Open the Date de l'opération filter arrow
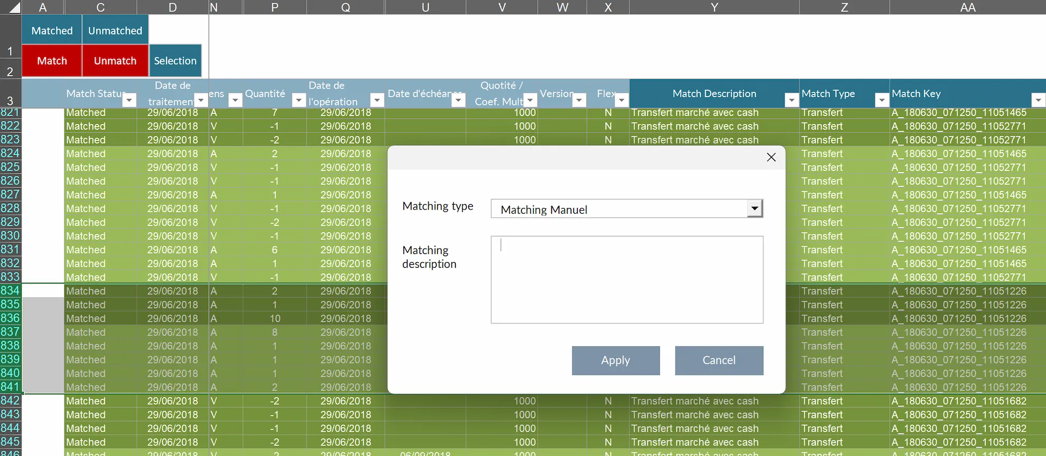The image size is (1046, 456). 377,100
